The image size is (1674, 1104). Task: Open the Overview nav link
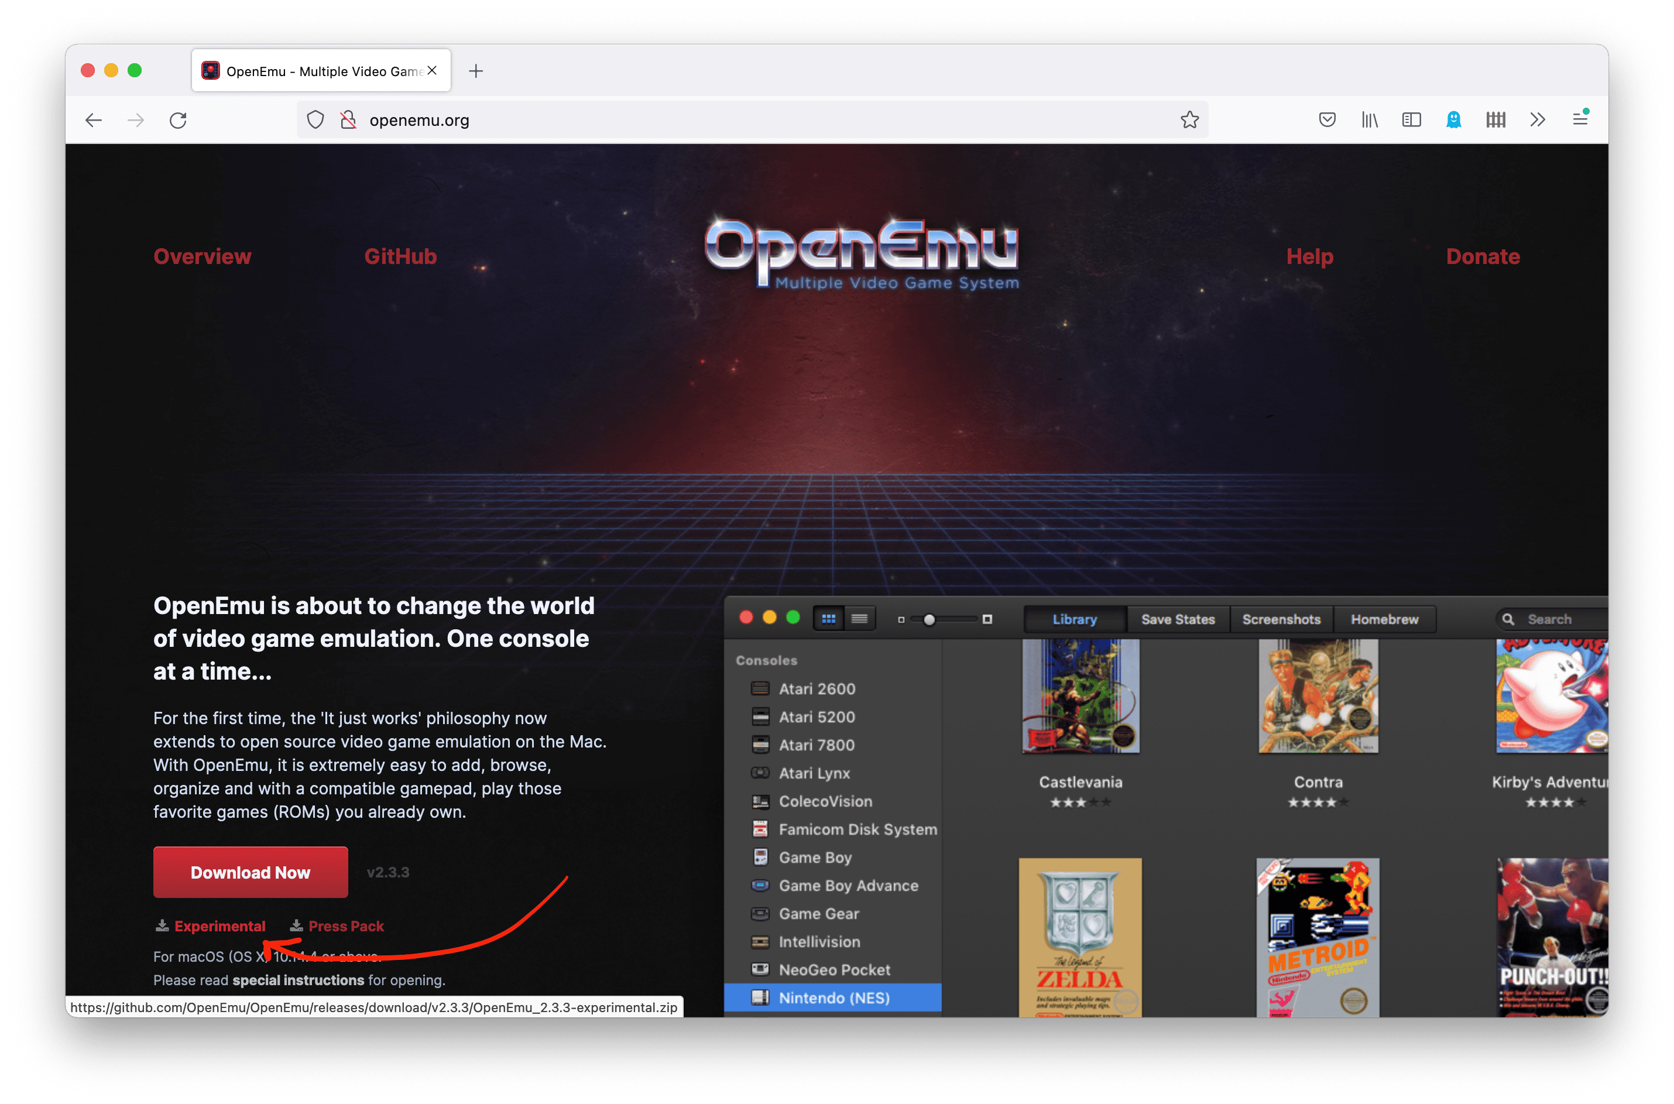click(x=202, y=256)
